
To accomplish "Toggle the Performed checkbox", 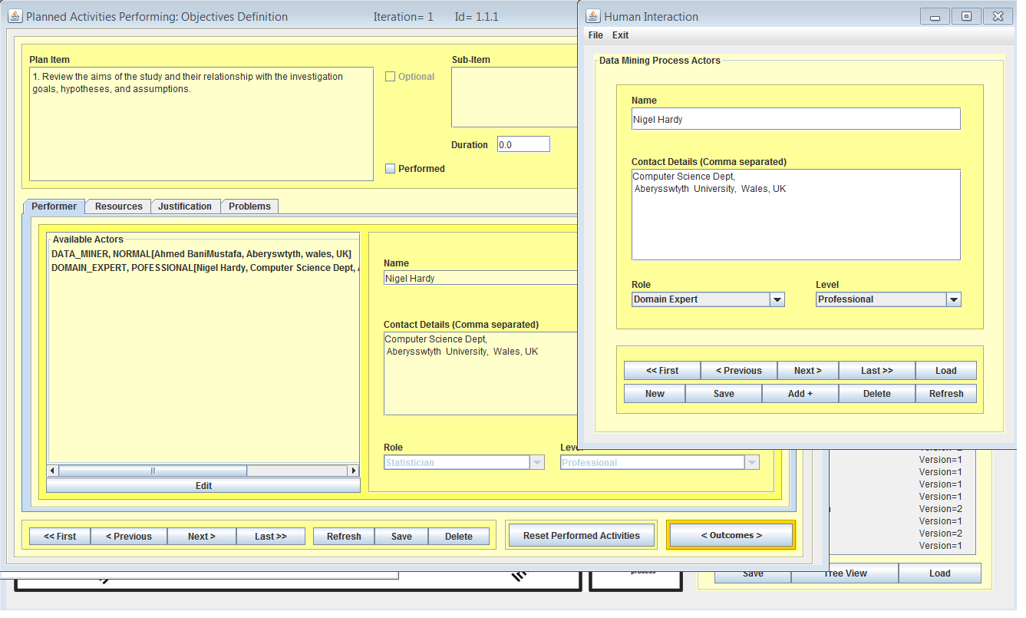I will pos(390,169).
